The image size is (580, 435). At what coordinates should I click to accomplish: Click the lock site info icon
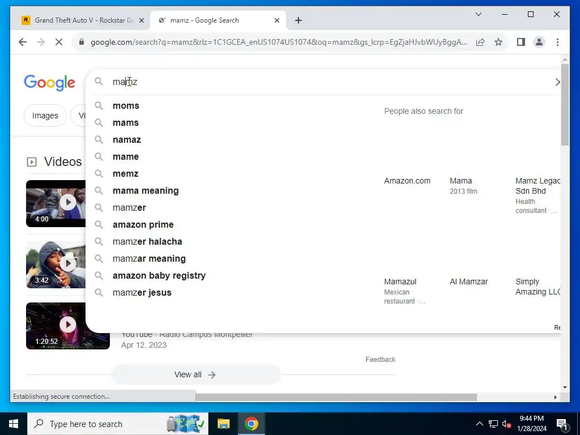(x=82, y=42)
